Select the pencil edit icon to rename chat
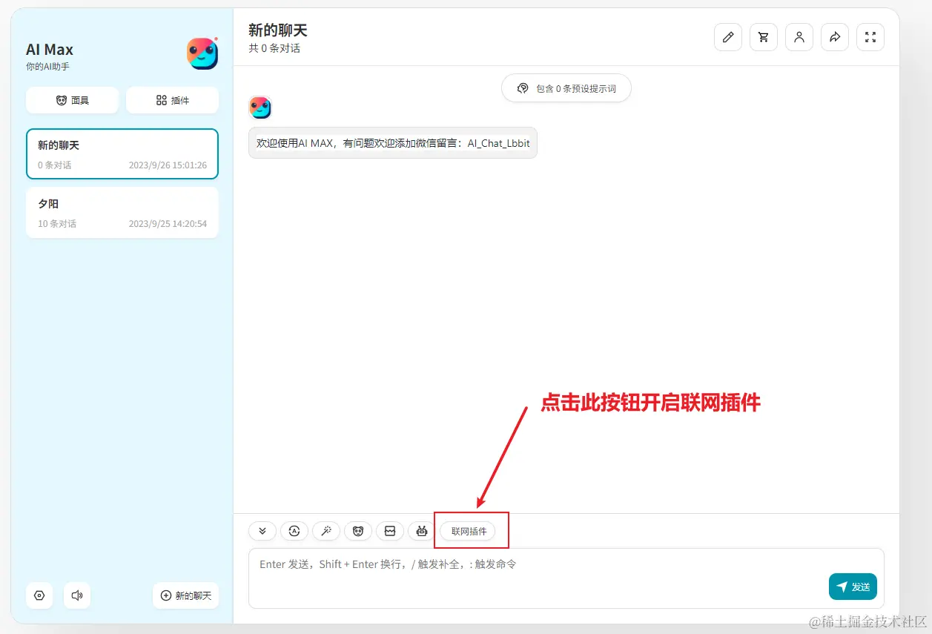This screenshot has height=634, width=932. pos(727,37)
